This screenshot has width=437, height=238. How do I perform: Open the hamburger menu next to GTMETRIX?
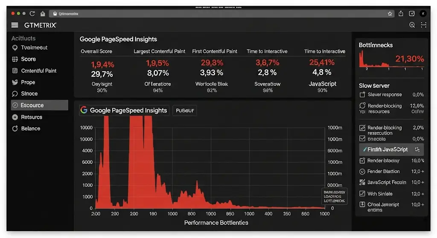point(15,25)
